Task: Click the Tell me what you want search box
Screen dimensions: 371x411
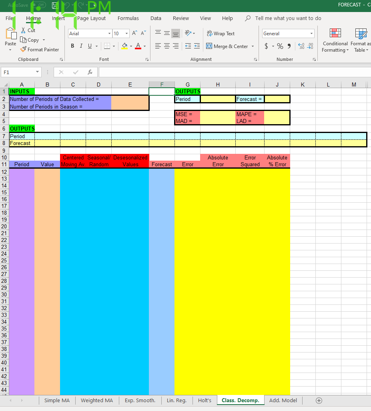Action: (x=288, y=18)
